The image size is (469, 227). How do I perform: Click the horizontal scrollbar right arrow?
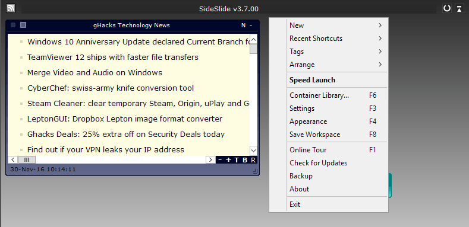(210, 160)
